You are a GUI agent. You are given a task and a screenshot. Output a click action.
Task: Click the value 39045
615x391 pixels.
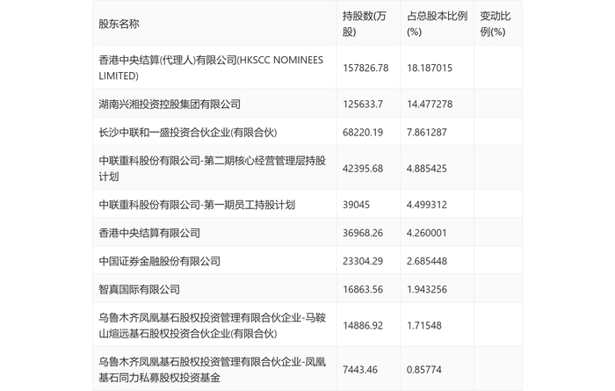(x=356, y=205)
